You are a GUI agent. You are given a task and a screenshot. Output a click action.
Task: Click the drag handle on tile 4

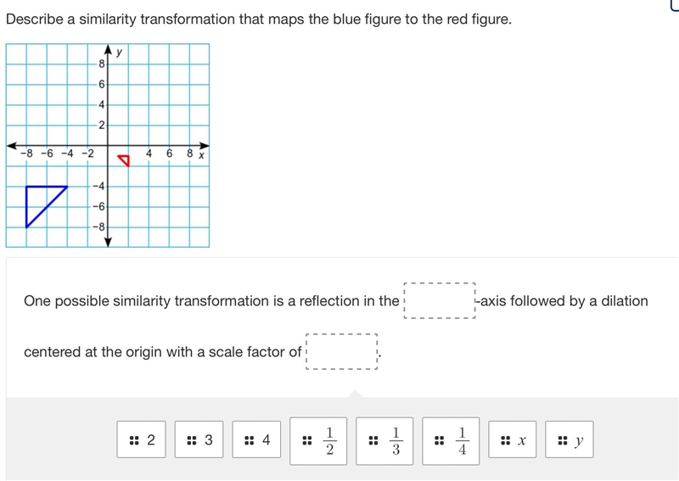click(x=249, y=441)
